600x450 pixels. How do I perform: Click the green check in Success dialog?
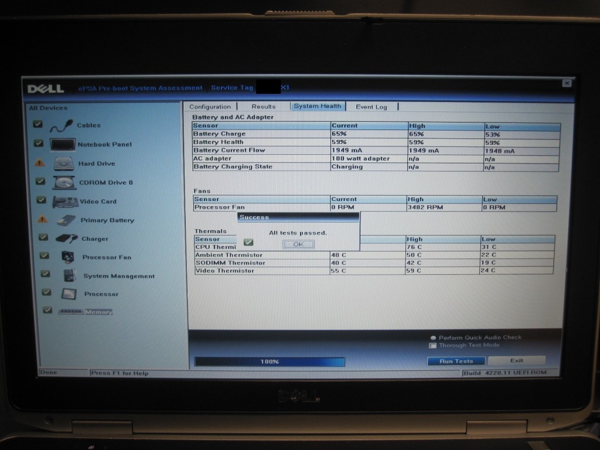[248, 242]
